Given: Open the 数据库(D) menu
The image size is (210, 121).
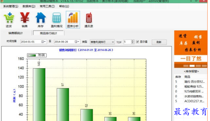Looking at the screenshot, I should (29, 6).
